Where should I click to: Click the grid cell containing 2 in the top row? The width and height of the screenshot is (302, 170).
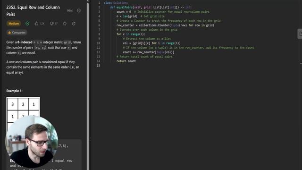[x=23, y=104]
